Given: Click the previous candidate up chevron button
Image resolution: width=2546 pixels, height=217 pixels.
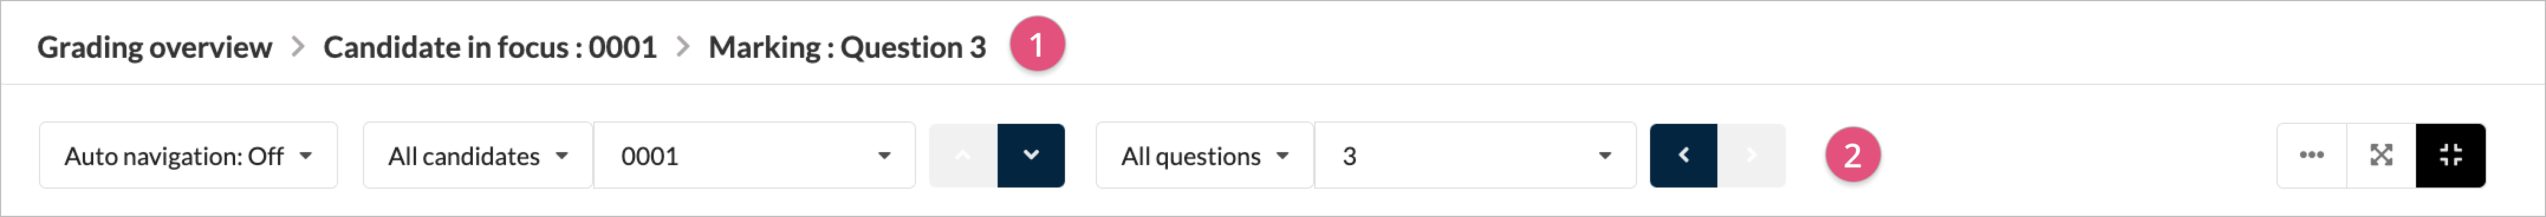Looking at the screenshot, I should [x=963, y=155].
